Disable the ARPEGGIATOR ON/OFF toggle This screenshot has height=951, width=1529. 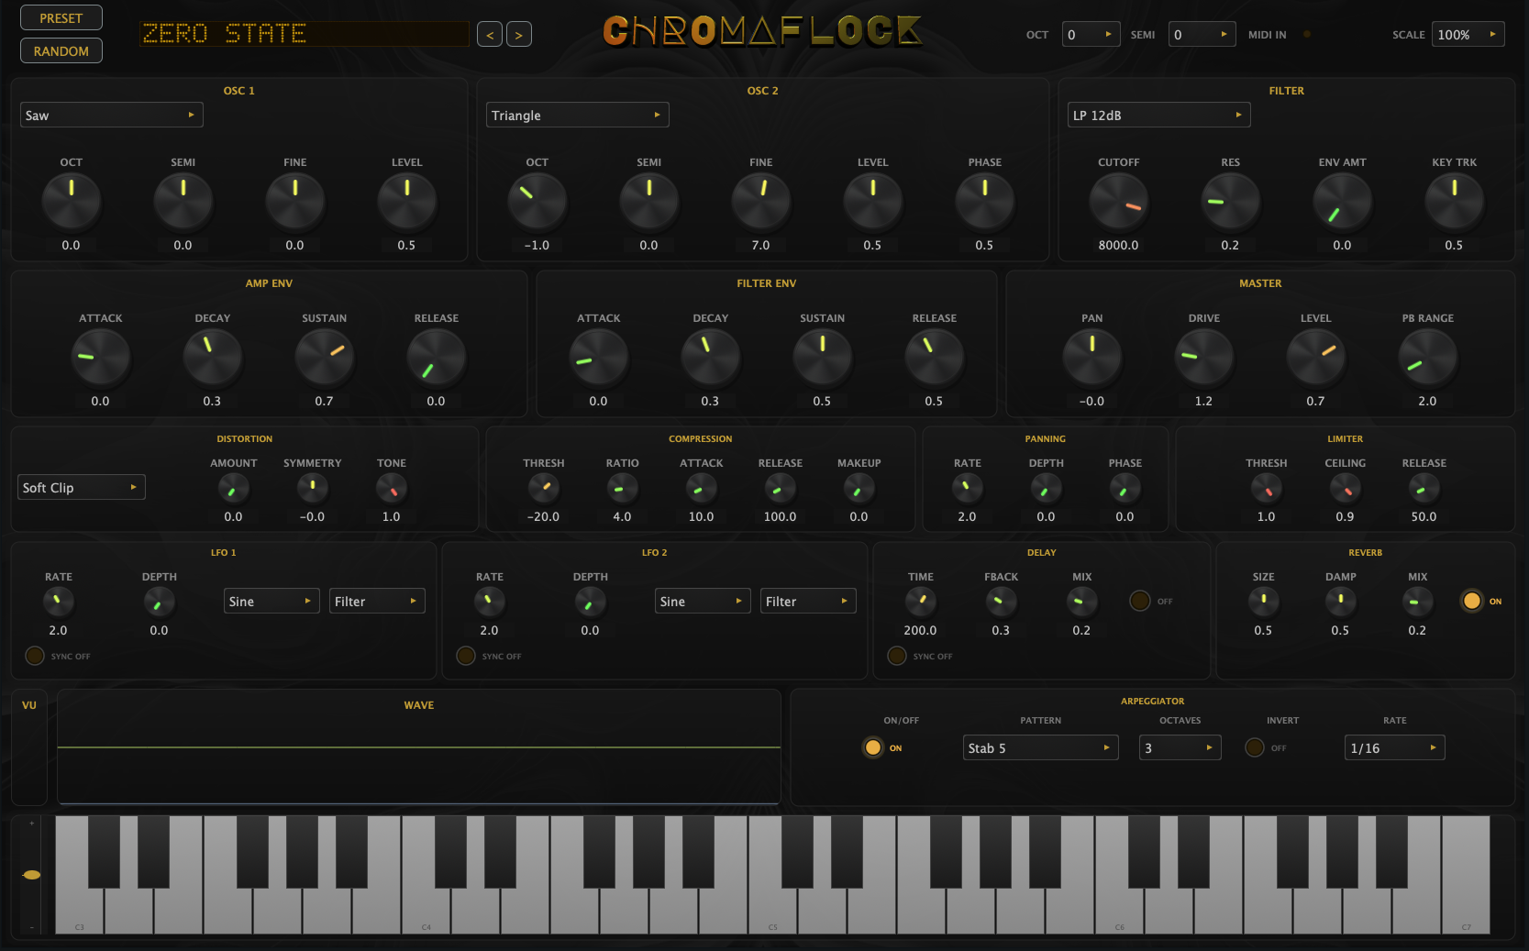pyautogui.click(x=873, y=747)
